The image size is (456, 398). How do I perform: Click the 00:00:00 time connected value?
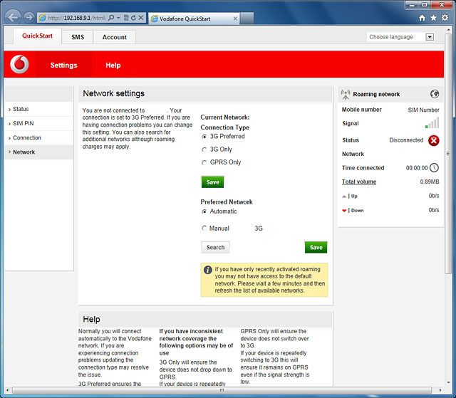417,168
